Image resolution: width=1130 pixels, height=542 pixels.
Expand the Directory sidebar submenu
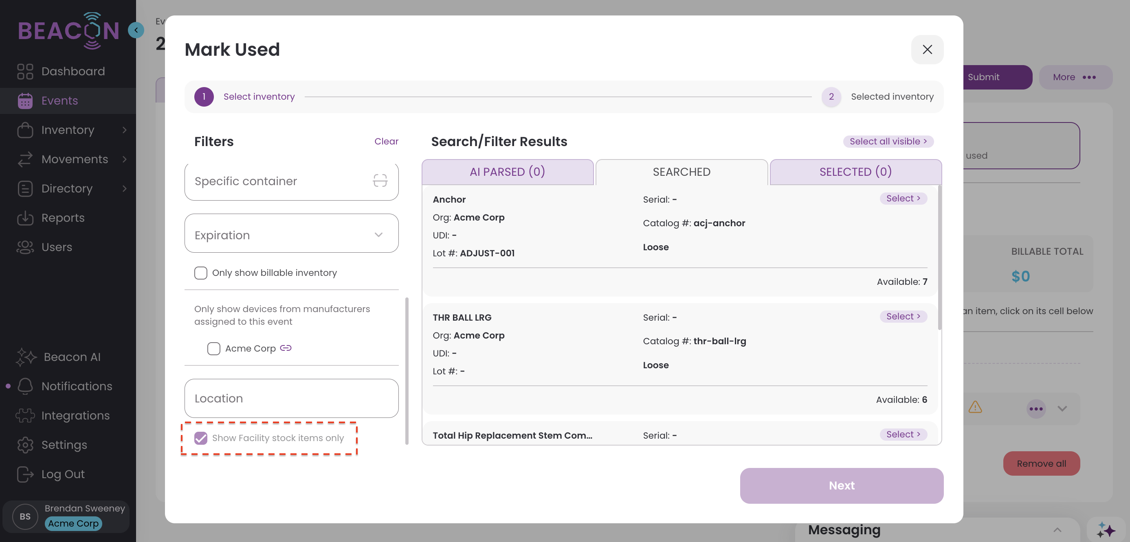(125, 188)
